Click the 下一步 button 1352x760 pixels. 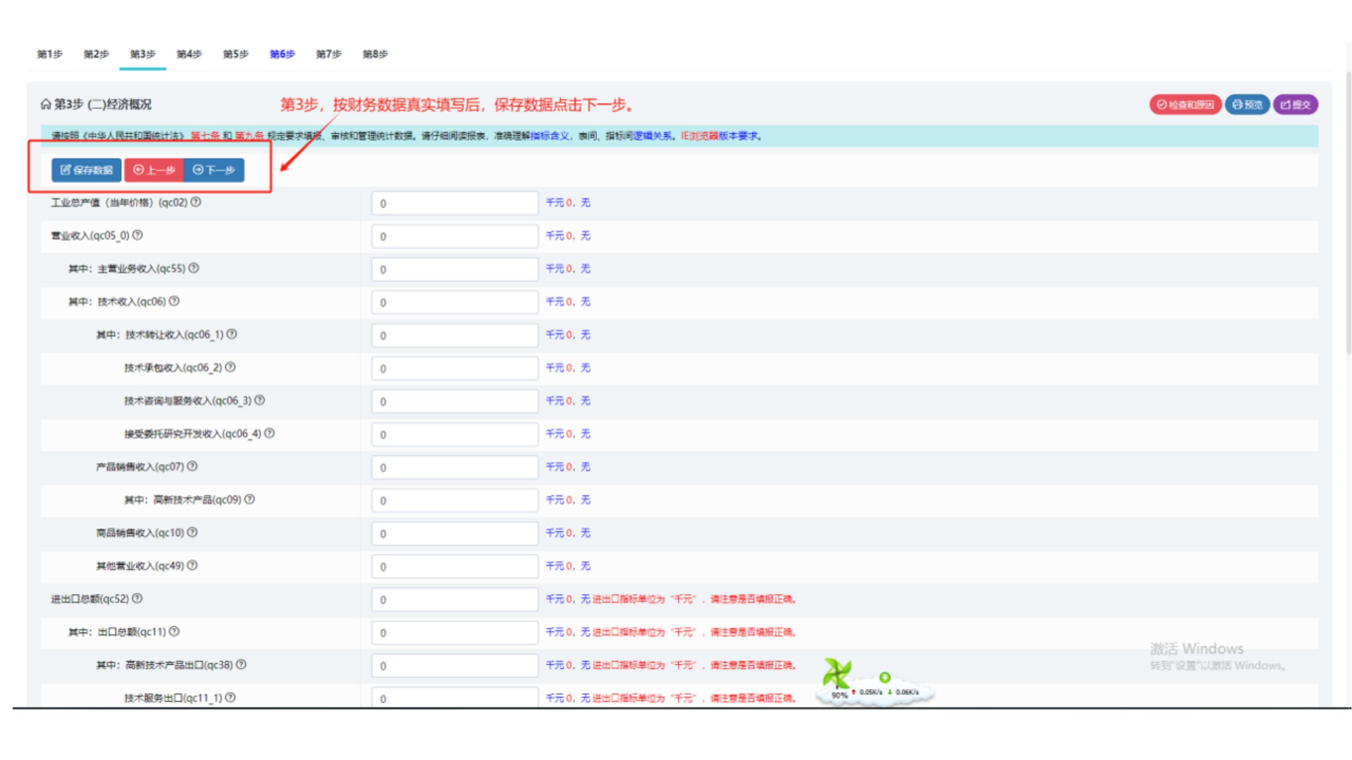(214, 170)
